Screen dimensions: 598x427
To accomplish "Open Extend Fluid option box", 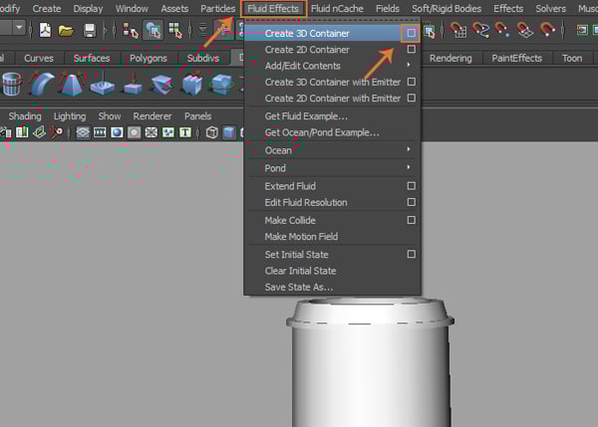I will coord(411,186).
